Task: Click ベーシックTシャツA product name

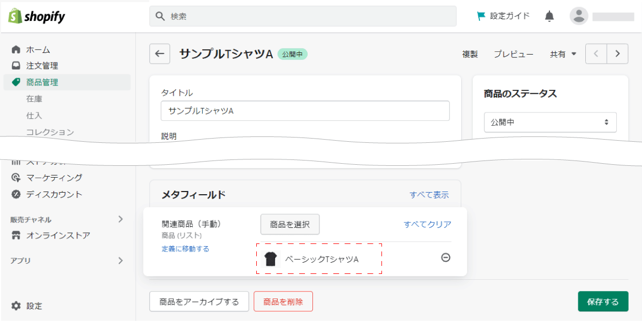Action: (x=322, y=259)
